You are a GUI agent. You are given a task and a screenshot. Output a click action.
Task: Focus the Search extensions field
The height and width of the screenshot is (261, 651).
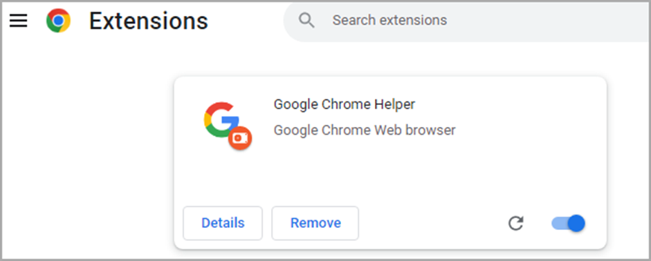467,20
